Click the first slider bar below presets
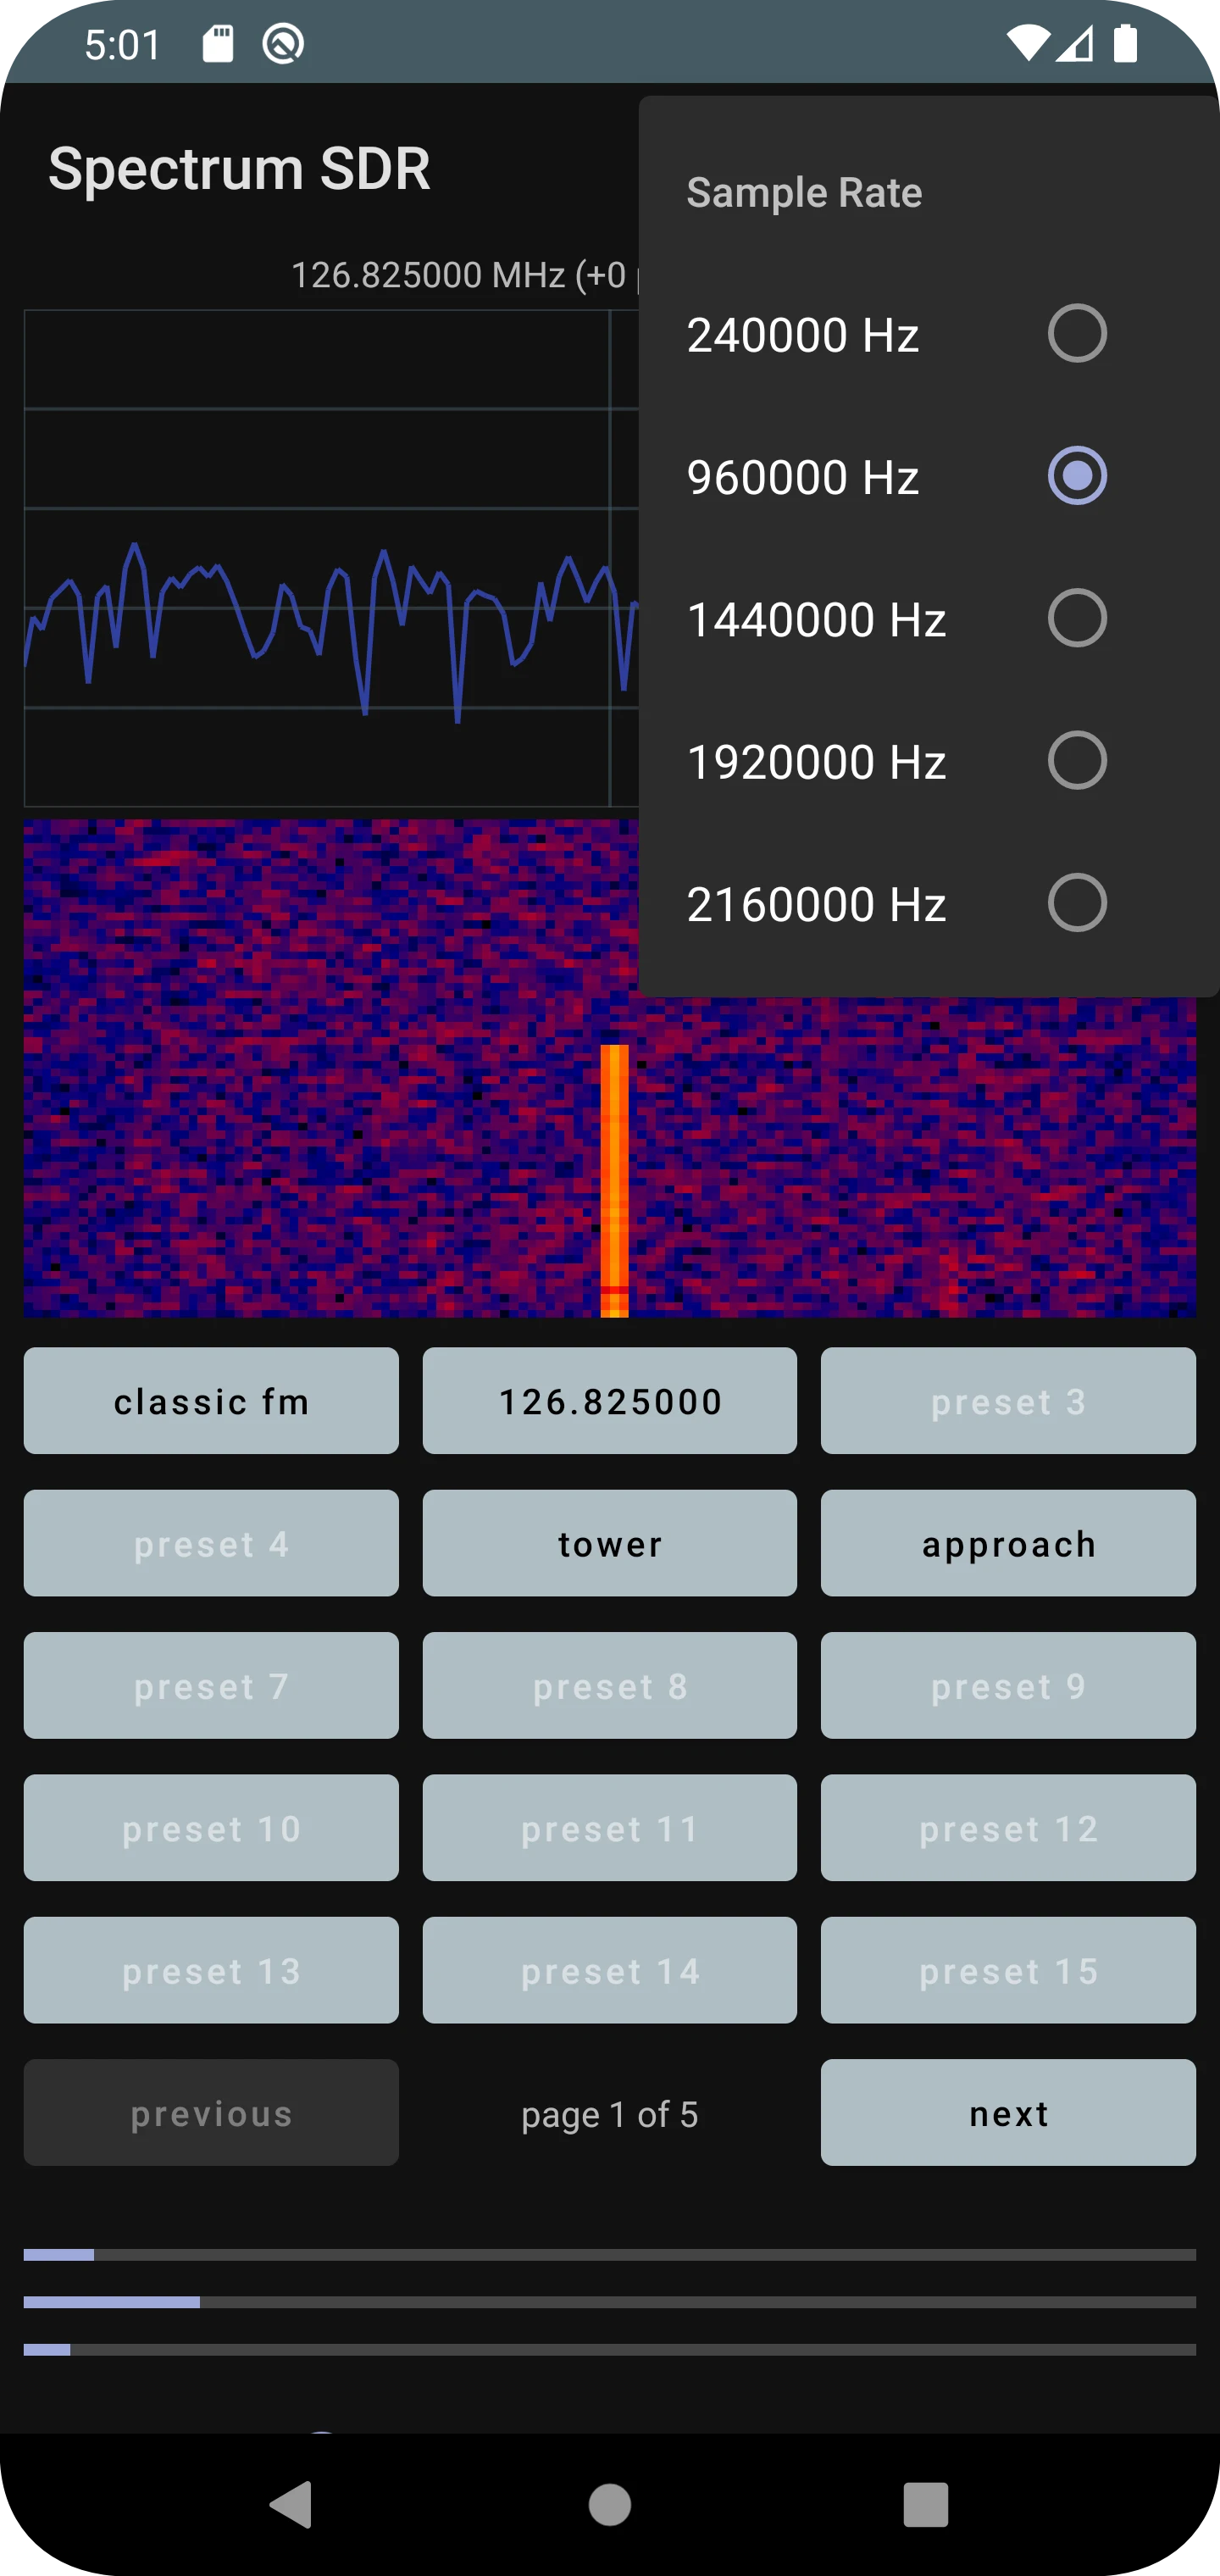Image resolution: width=1220 pixels, height=2576 pixels. click(x=610, y=2255)
